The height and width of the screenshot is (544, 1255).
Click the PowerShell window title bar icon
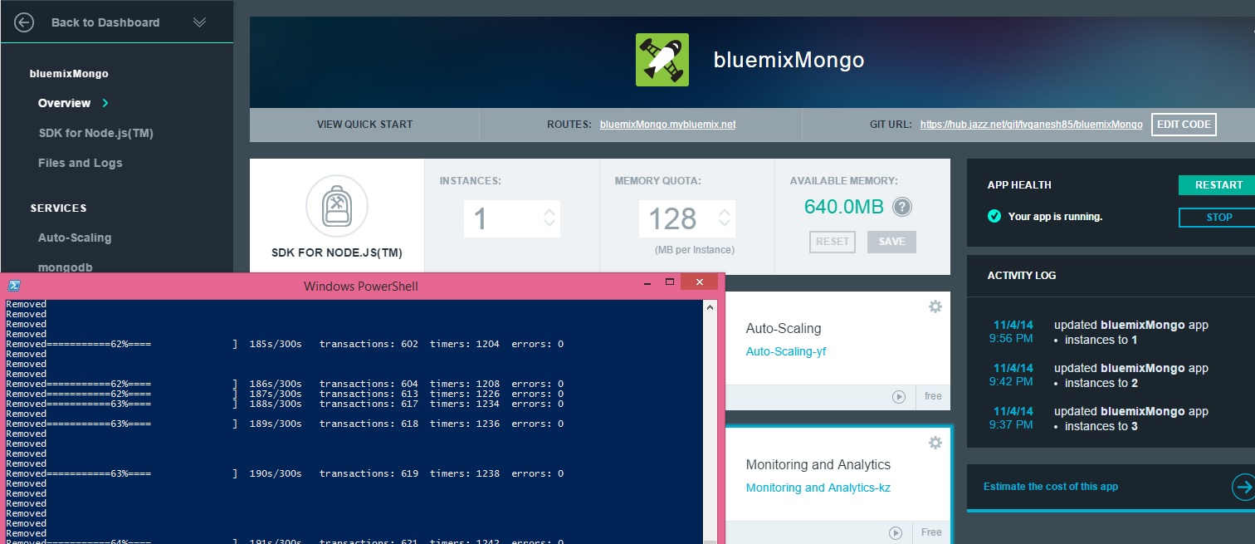point(13,286)
